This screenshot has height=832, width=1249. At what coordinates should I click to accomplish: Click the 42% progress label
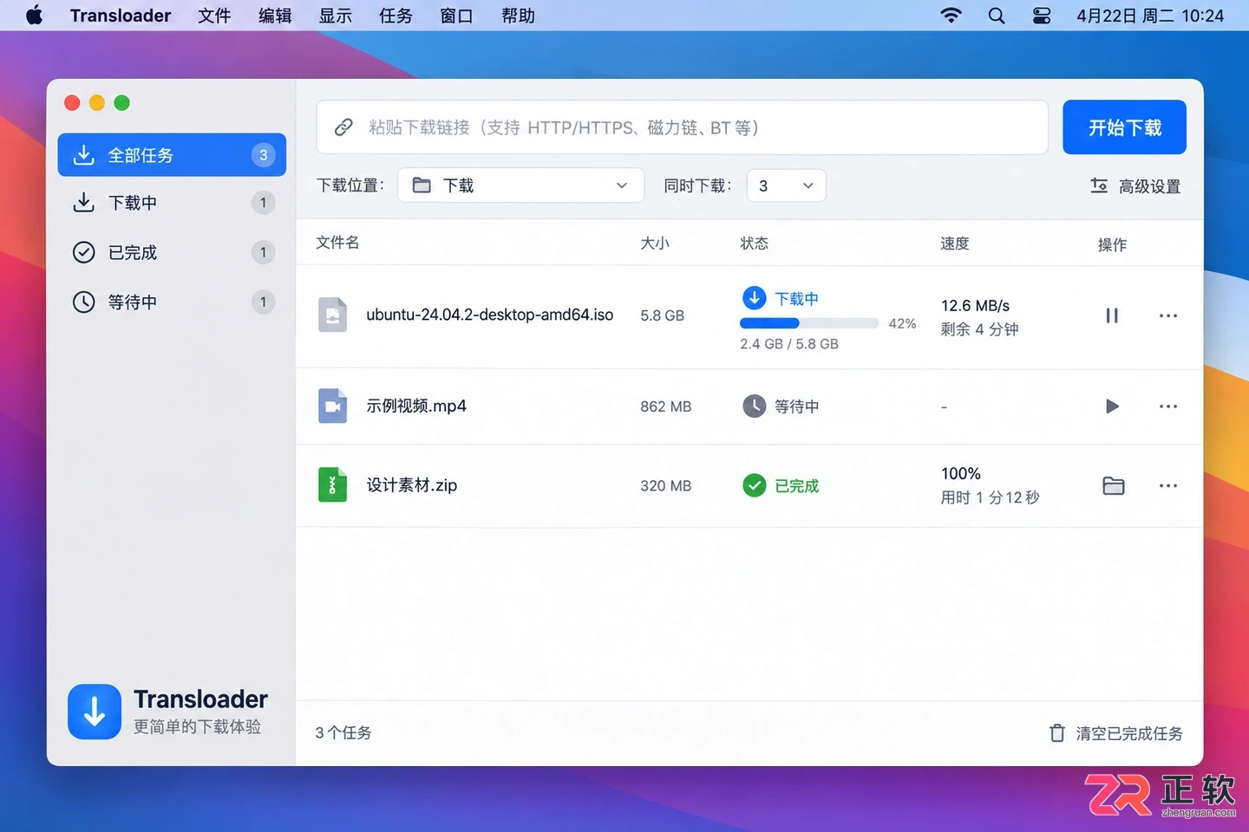(902, 323)
